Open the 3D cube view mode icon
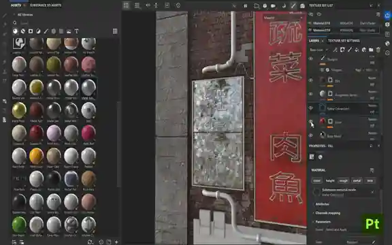The image size is (392, 245). point(265,5)
